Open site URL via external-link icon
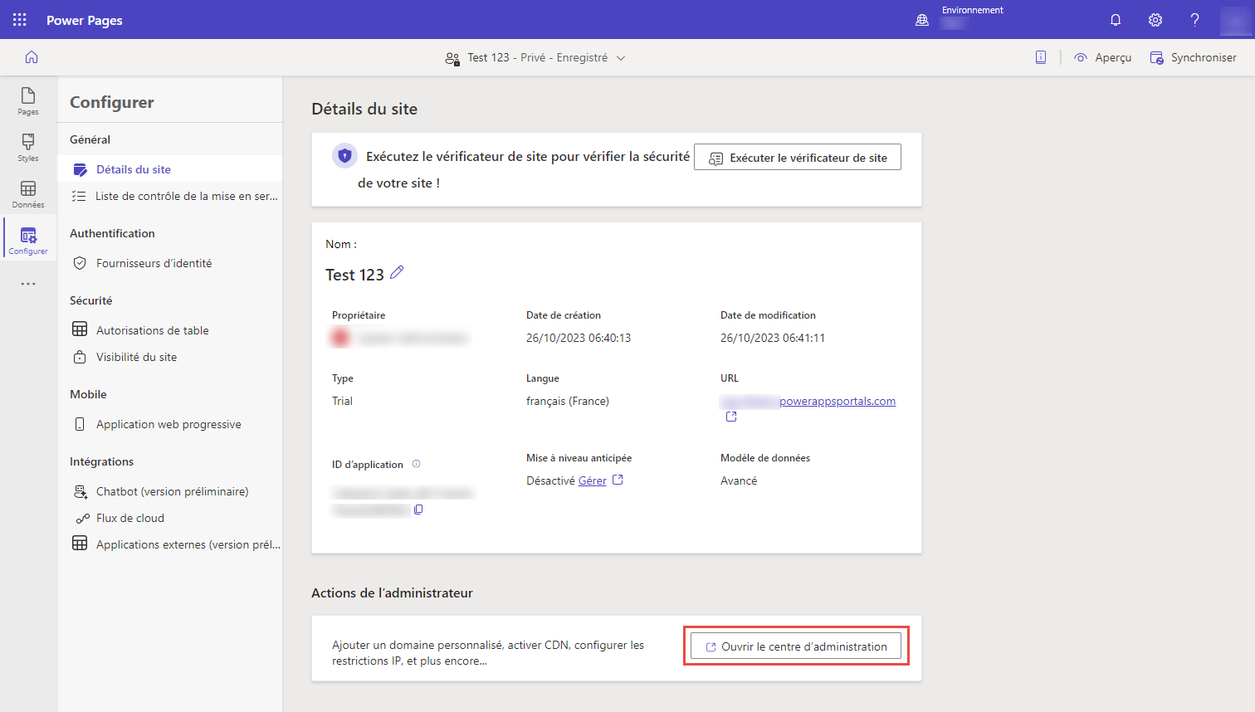Image resolution: width=1255 pixels, height=712 pixels. pos(731,417)
